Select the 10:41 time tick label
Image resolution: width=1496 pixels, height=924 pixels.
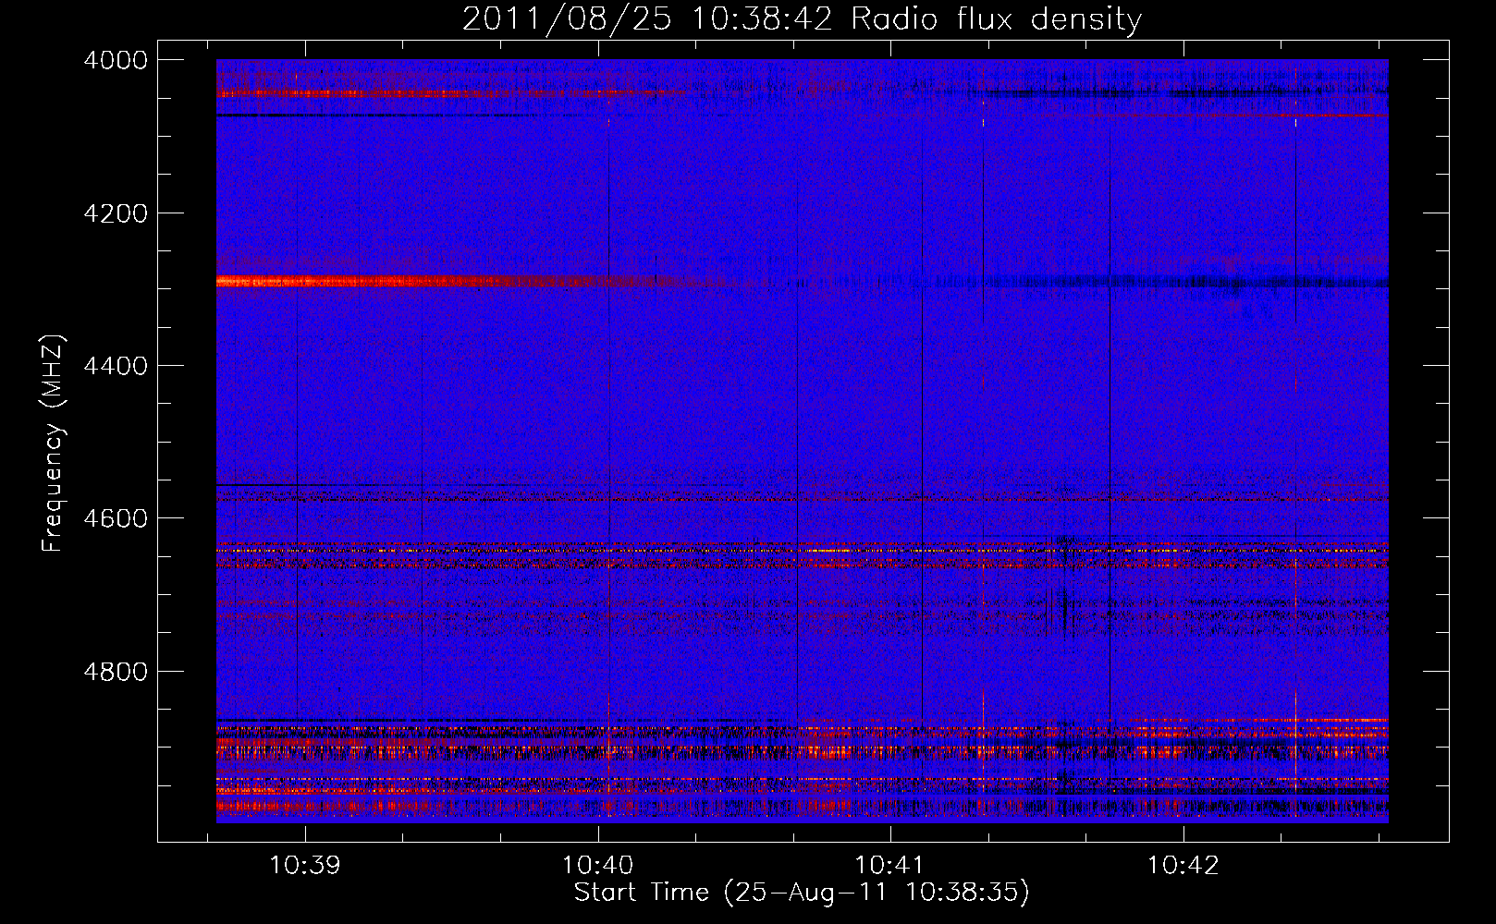[889, 865]
